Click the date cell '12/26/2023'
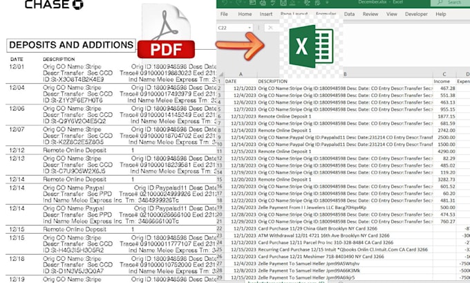Image resolution: width=470 pixels, height=283 pixels. click(241, 208)
